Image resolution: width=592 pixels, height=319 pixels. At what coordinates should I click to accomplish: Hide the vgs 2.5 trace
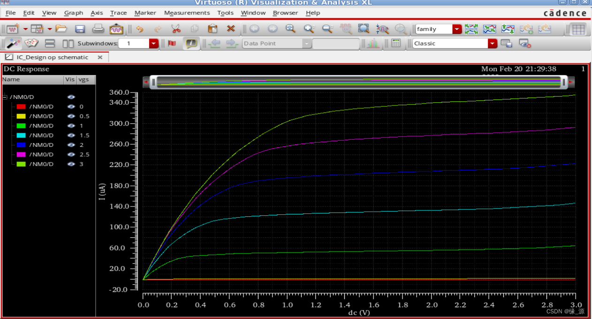[x=71, y=154]
